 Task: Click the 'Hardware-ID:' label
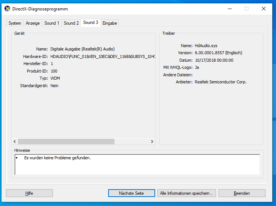(x=35, y=56)
